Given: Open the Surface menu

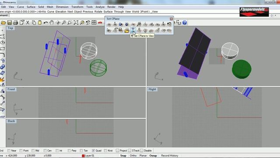Looking at the screenshot, I should point(31,7).
